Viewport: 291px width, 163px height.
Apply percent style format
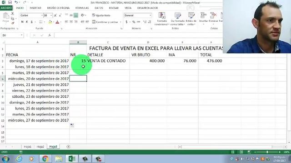(134, 22)
